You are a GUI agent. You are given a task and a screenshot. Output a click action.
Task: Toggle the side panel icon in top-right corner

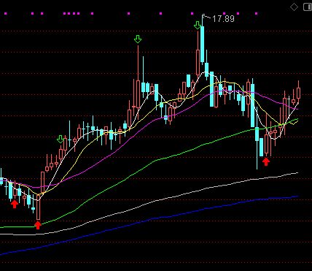(308, 7)
